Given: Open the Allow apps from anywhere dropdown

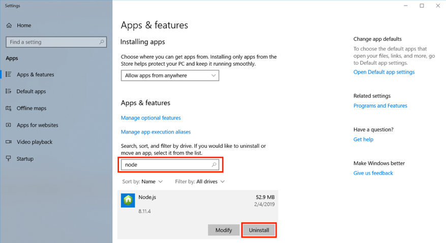Looking at the screenshot, I should click(170, 75).
